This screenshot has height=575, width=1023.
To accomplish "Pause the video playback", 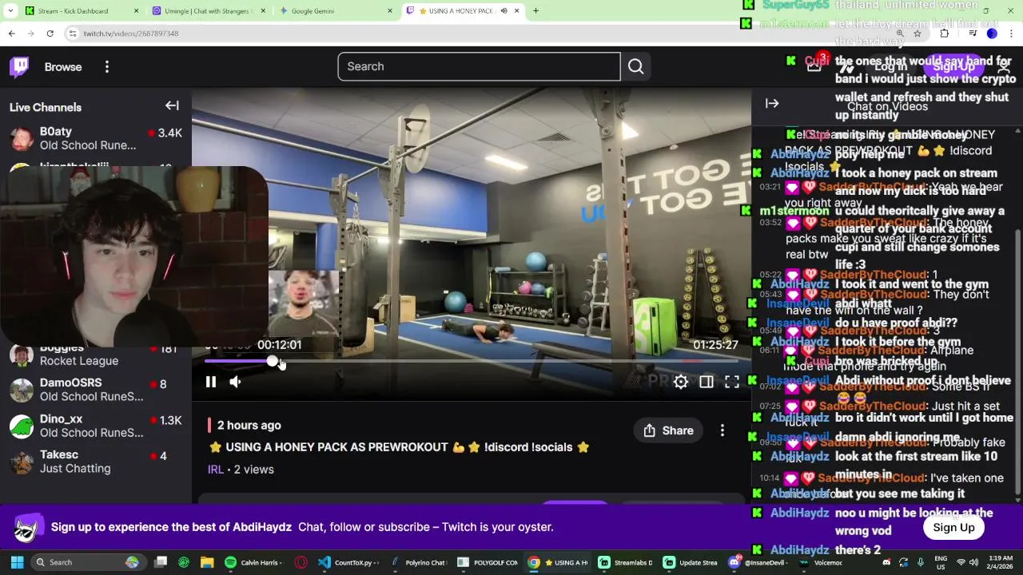I will tap(211, 382).
